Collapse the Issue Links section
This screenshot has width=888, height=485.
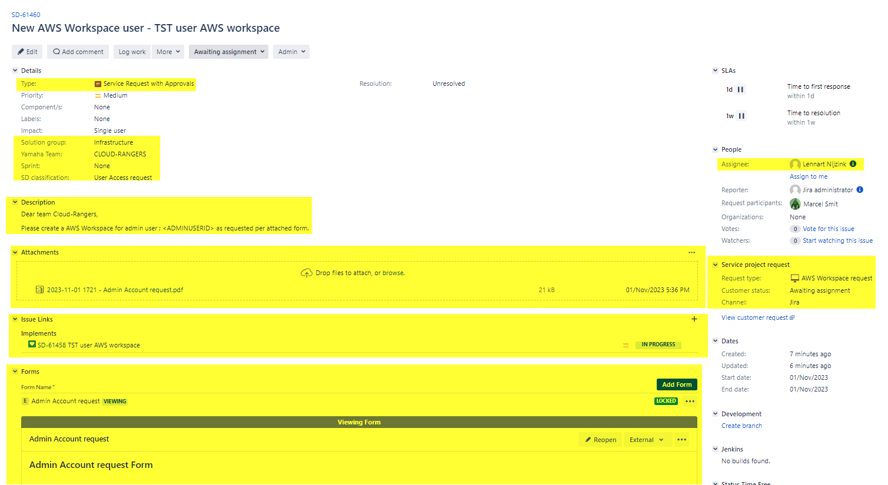pos(15,319)
